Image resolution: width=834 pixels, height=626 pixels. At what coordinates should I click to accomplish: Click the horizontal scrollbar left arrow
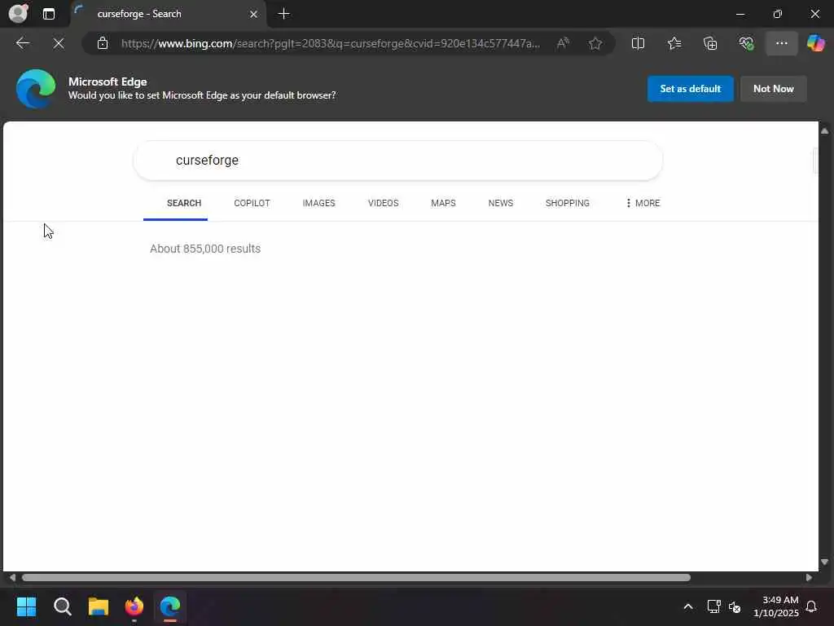tap(12, 578)
